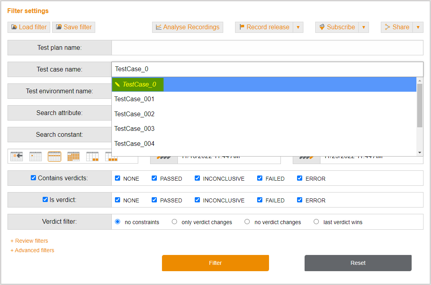Screen dimensions: 431x285
Task: Disable PASSED in Contains verdicts row
Action: (154, 178)
